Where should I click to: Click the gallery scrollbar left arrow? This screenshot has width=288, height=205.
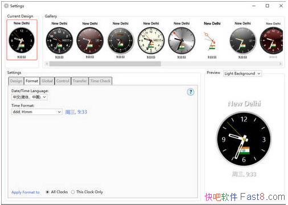(47, 64)
